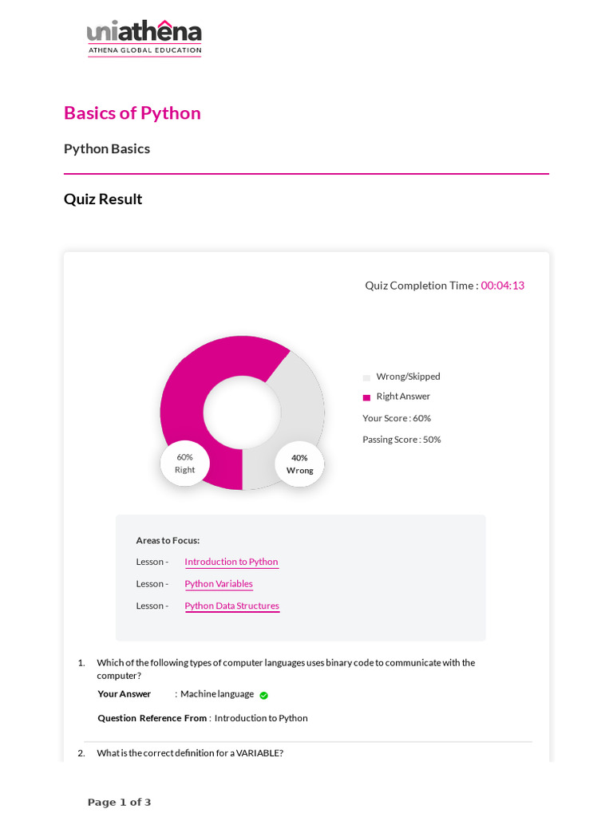This screenshot has width=613, height=817.
Task: Click the green checkmark beside Machine language
Action: (263, 695)
